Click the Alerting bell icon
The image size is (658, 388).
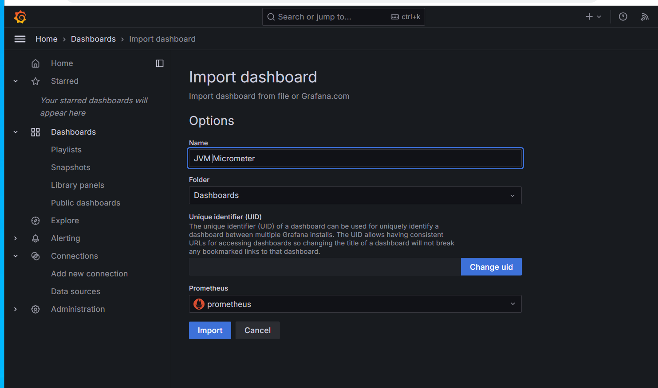tap(35, 238)
